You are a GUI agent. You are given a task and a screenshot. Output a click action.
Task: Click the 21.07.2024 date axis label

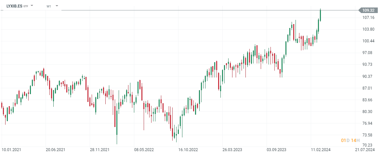click(364, 150)
